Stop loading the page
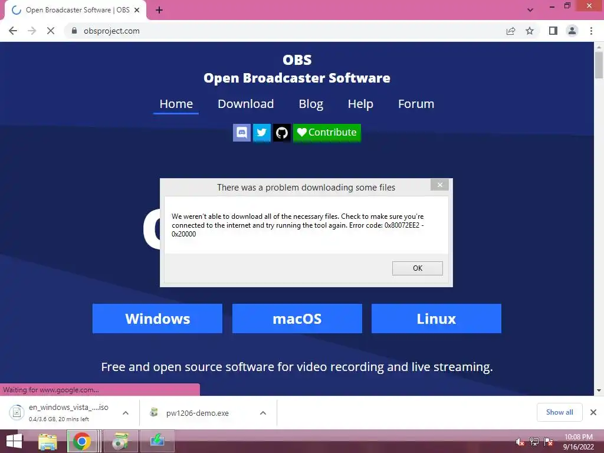The width and height of the screenshot is (604, 453). click(x=51, y=31)
